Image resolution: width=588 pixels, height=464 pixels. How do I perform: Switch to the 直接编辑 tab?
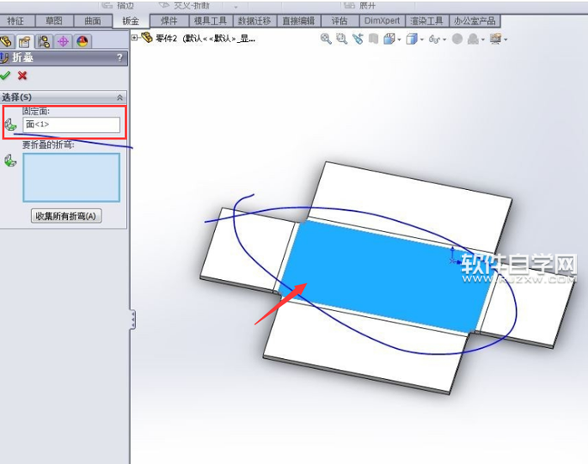pos(298,21)
